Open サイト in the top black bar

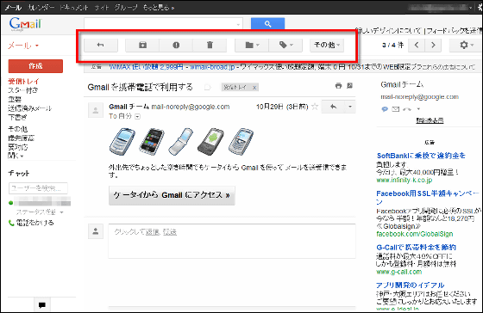pos(102,7)
